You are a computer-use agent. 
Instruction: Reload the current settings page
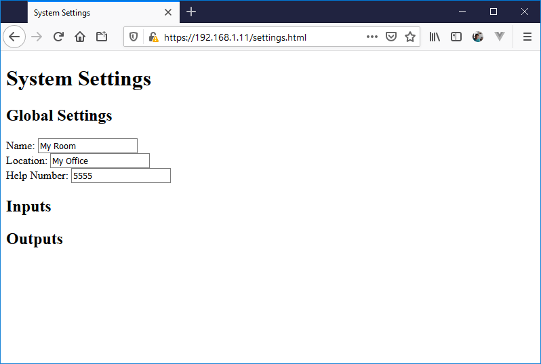[x=58, y=37]
